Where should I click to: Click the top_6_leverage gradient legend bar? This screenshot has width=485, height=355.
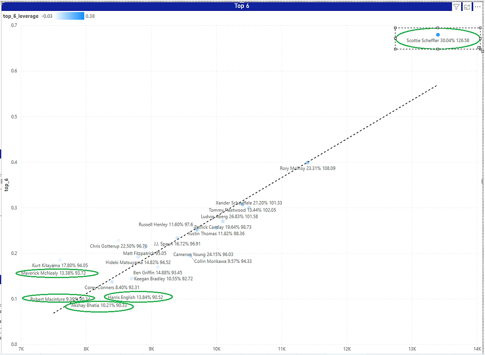(x=70, y=16)
